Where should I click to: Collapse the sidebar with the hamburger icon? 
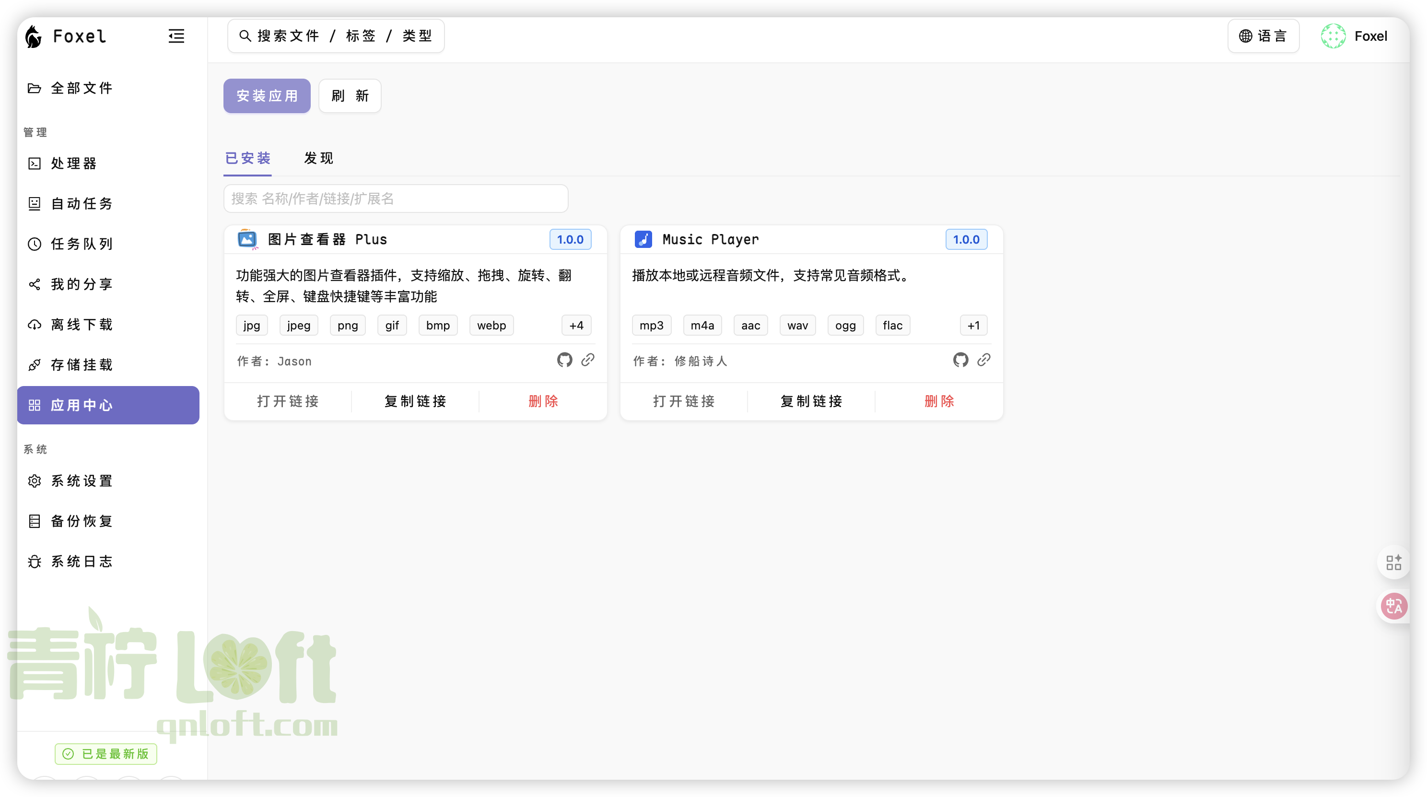[x=176, y=36]
